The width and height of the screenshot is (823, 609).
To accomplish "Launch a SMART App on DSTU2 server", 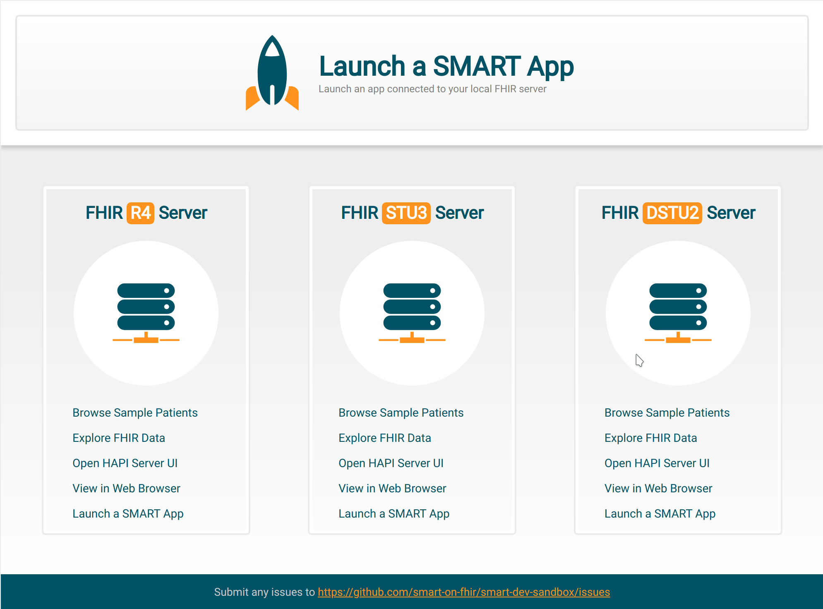I will point(660,513).
